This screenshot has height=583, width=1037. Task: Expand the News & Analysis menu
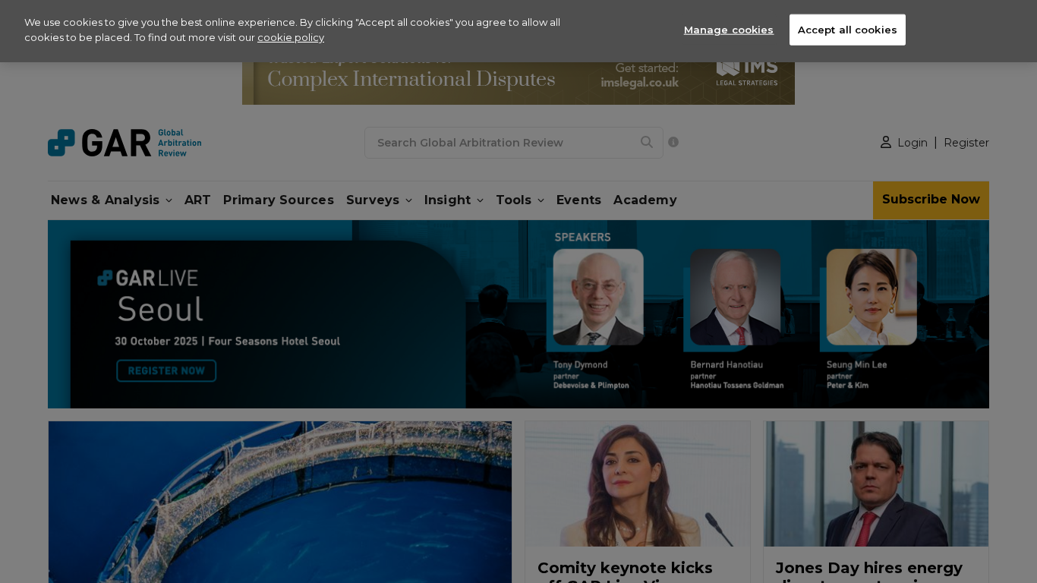pos(112,200)
